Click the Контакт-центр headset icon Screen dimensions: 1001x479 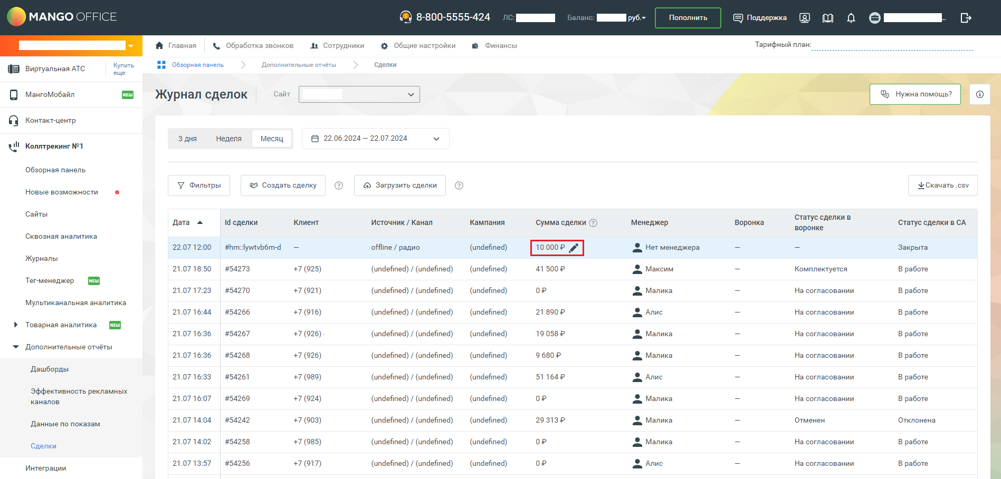coord(14,121)
